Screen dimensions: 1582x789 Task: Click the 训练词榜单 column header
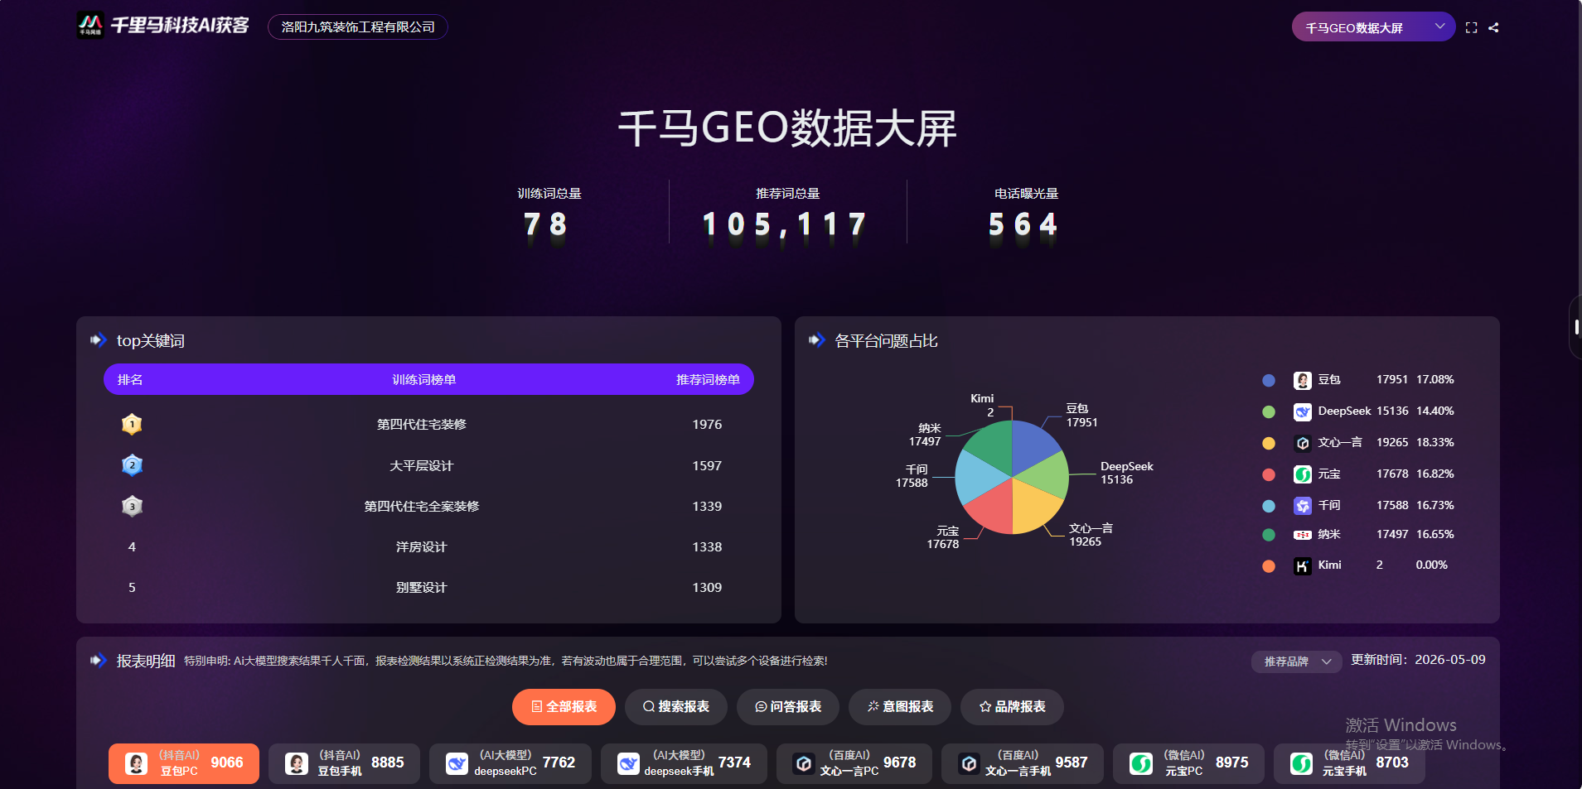click(423, 380)
